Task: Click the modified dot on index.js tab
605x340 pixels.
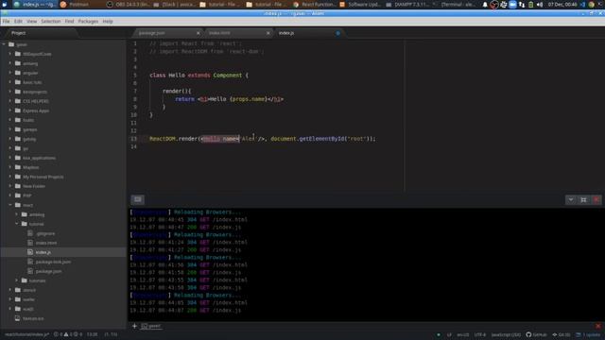Action: [x=338, y=33]
